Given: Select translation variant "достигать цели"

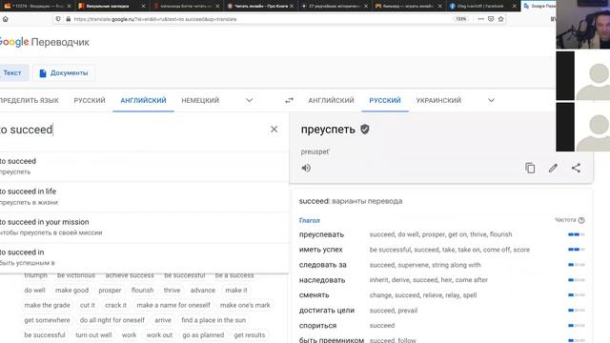Looking at the screenshot, I should (326, 311).
